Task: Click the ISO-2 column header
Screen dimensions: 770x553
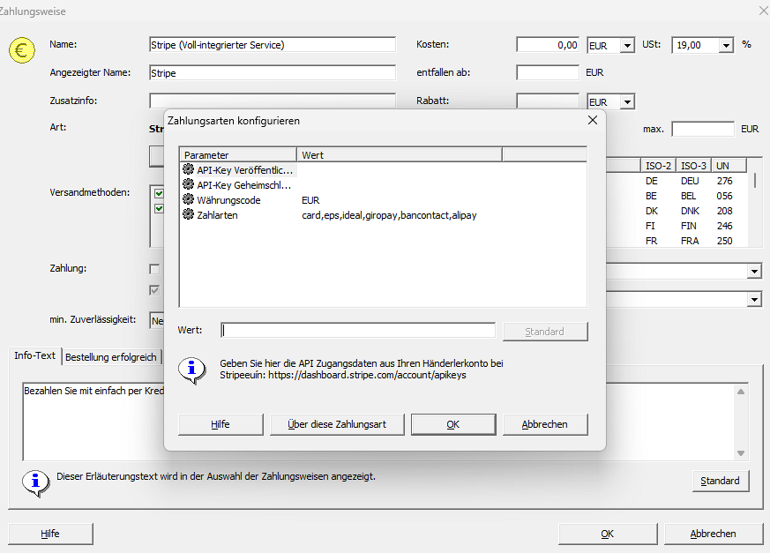Action: point(658,166)
